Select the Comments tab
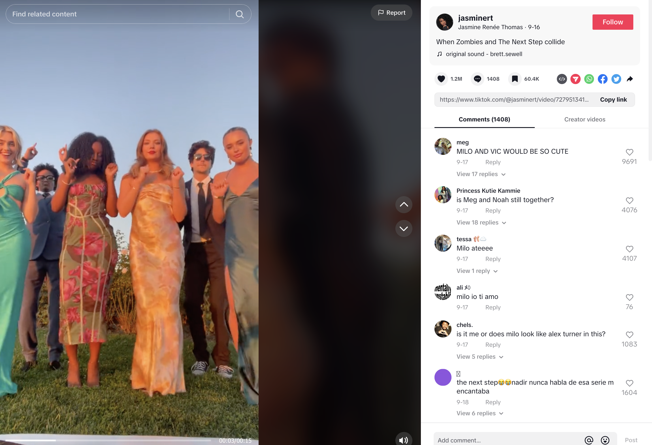The width and height of the screenshot is (652, 445). (485, 119)
